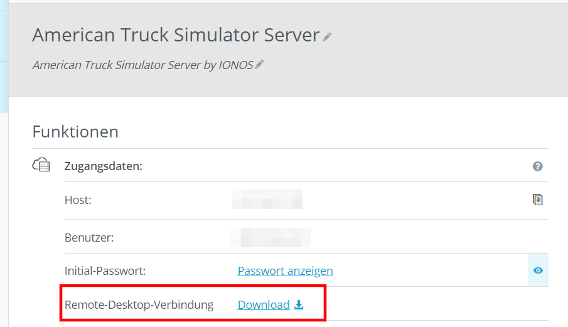The height and width of the screenshot is (327, 568).
Task: Click the Zugangsdaten label
Action: coord(103,166)
